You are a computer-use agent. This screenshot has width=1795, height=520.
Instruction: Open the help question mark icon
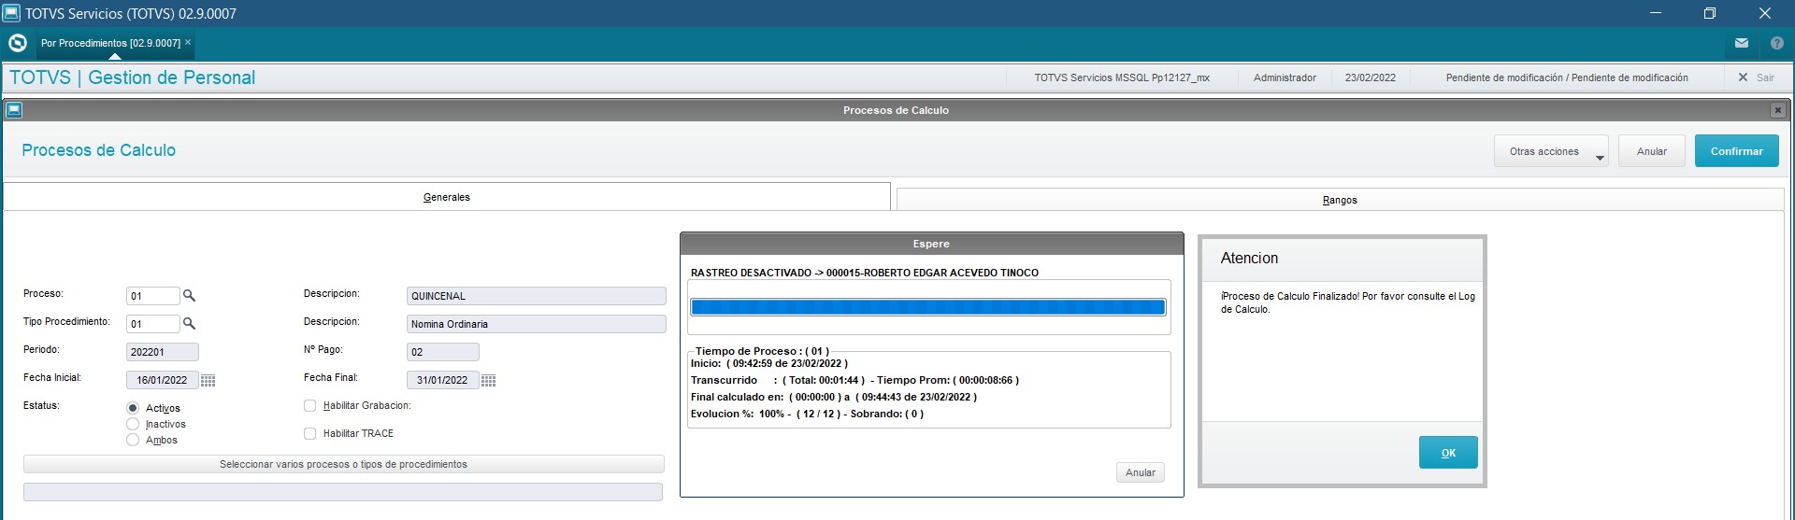click(1777, 43)
